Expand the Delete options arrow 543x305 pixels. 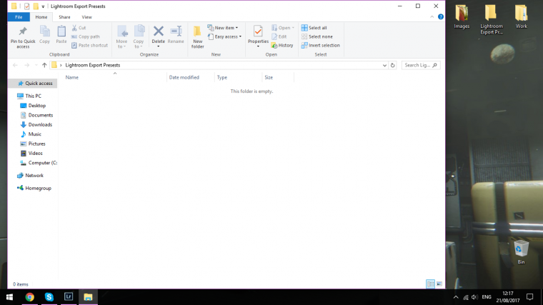(x=159, y=46)
